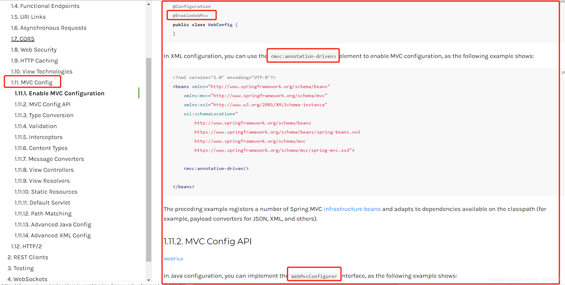
Task: Select the HTTP/2 section
Action: tap(26, 246)
